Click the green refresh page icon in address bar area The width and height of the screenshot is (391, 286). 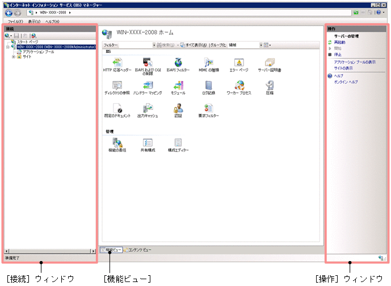click(356, 12)
